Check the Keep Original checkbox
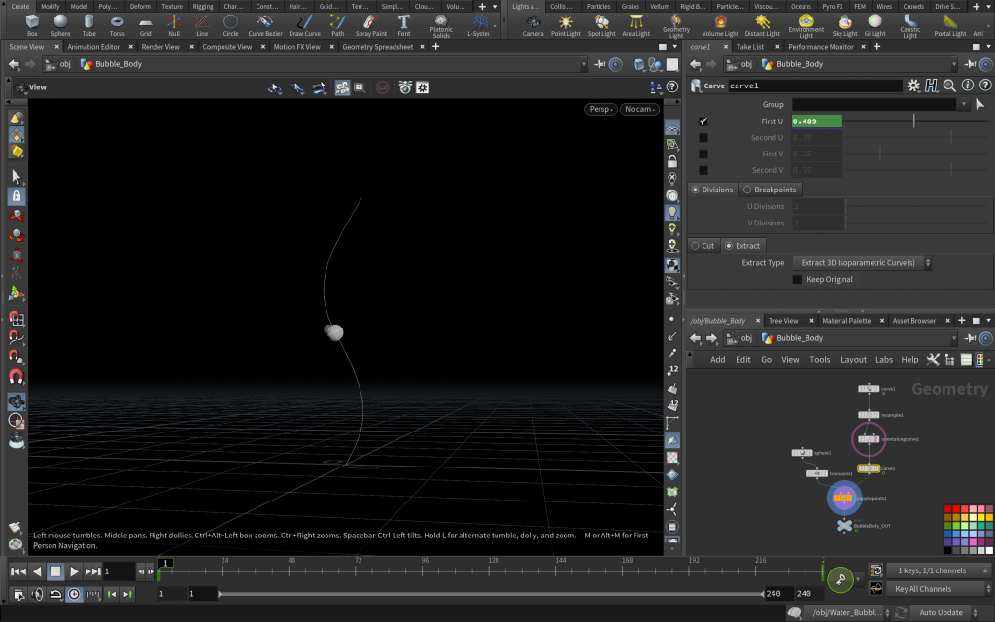Screen dimensions: 995x622 pyautogui.click(x=797, y=279)
